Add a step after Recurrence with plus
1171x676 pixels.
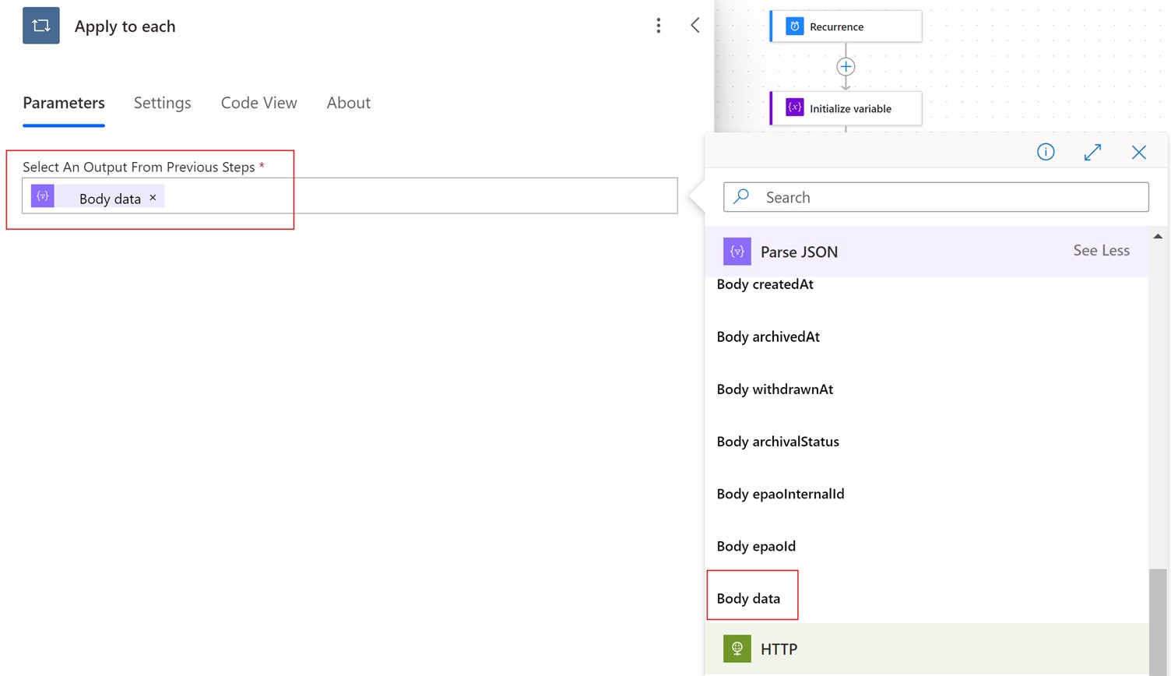click(846, 67)
